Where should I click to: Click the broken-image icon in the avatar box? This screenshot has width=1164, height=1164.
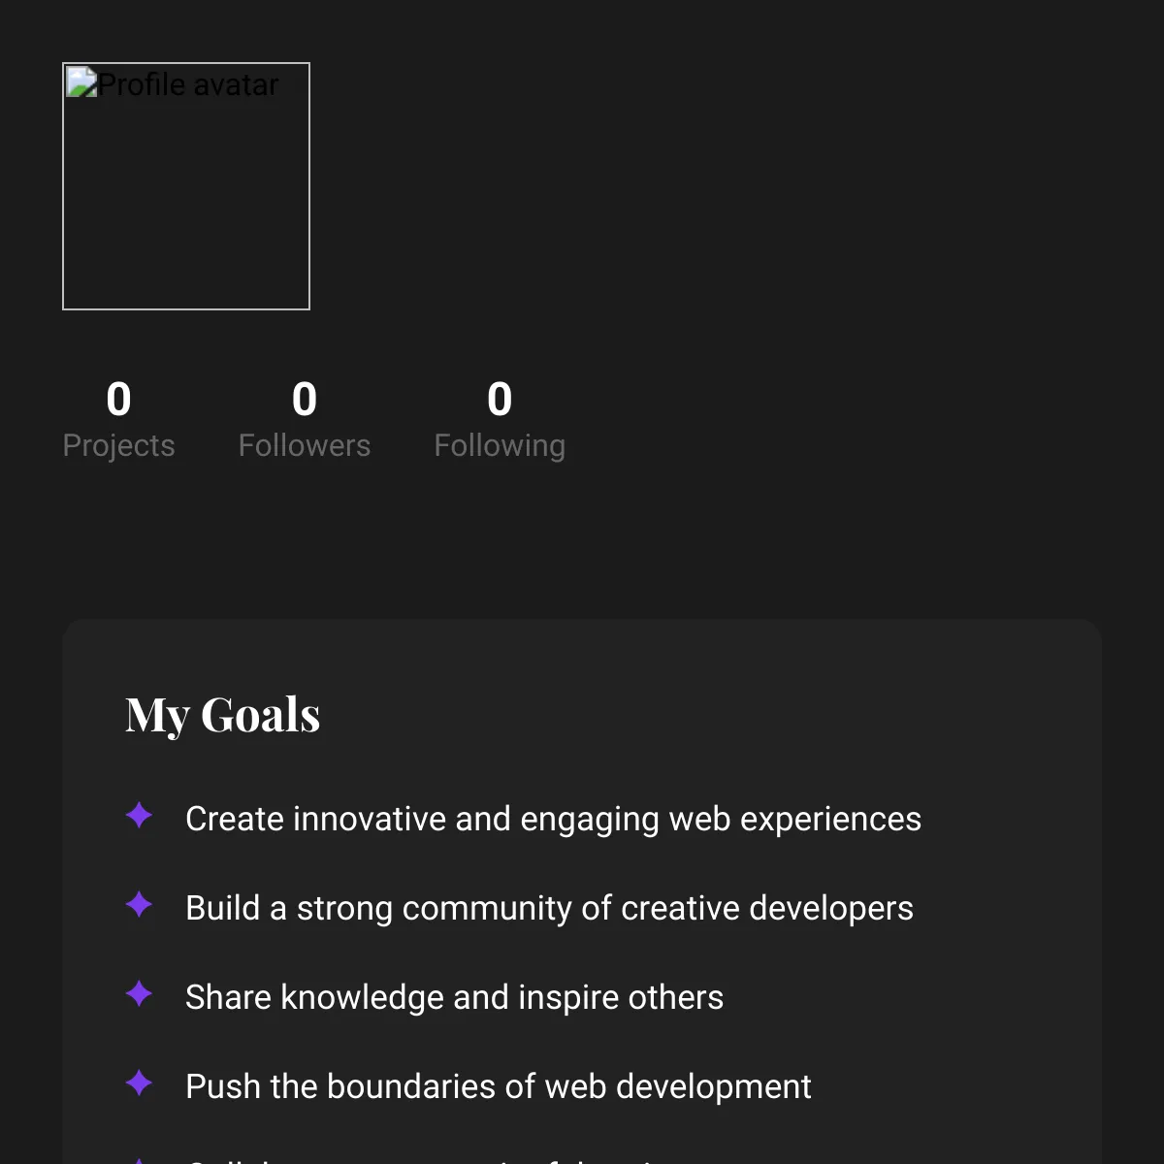pos(81,84)
